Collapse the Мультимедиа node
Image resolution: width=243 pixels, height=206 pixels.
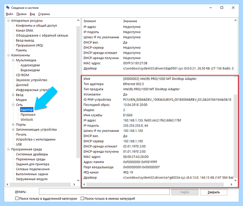[13, 60]
